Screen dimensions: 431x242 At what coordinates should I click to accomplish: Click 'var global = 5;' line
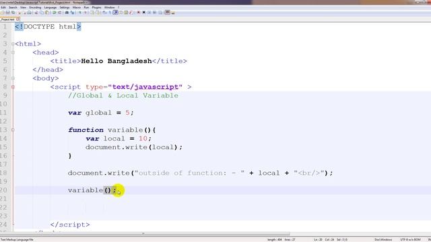coord(100,113)
